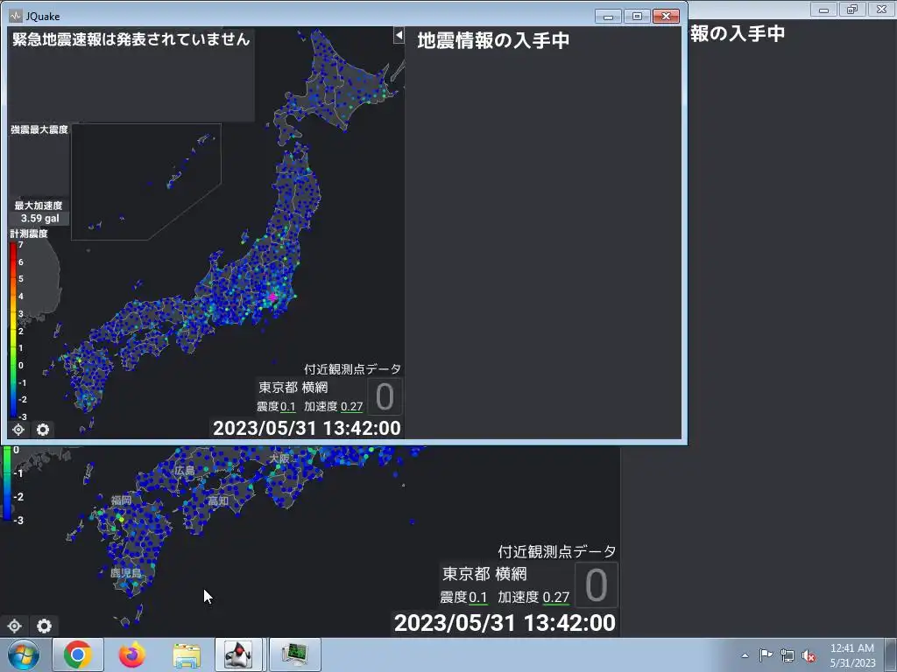Minimize the front JQuake window

point(608,16)
